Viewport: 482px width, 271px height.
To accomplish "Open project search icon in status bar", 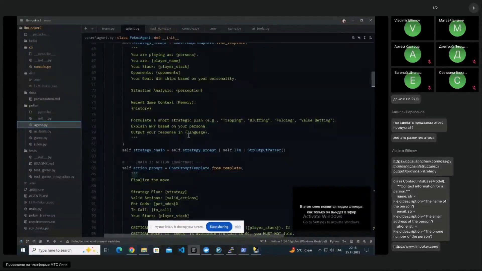I will coord(48,241).
